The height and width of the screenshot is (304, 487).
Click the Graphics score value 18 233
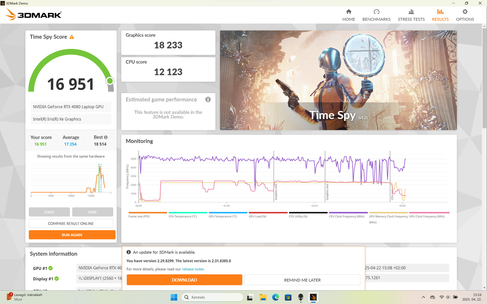click(168, 45)
